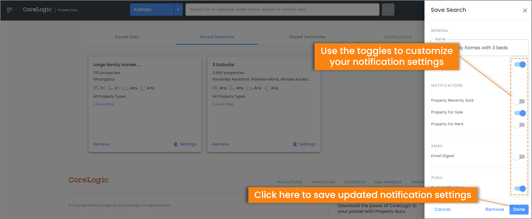Image resolution: width=532 pixels, height=219 pixels.
Task: Open the Contact Us footer link
Action: [x=355, y=182]
